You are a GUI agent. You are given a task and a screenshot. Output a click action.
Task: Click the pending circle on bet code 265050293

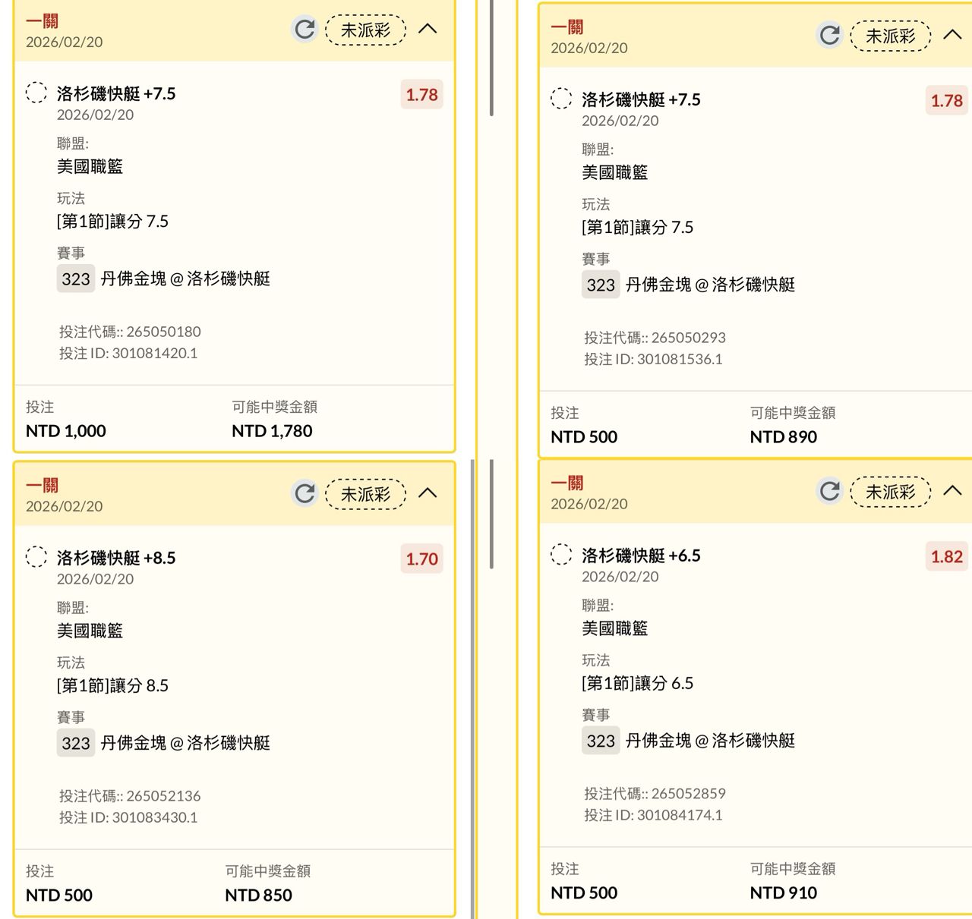(x=561, y=99)
